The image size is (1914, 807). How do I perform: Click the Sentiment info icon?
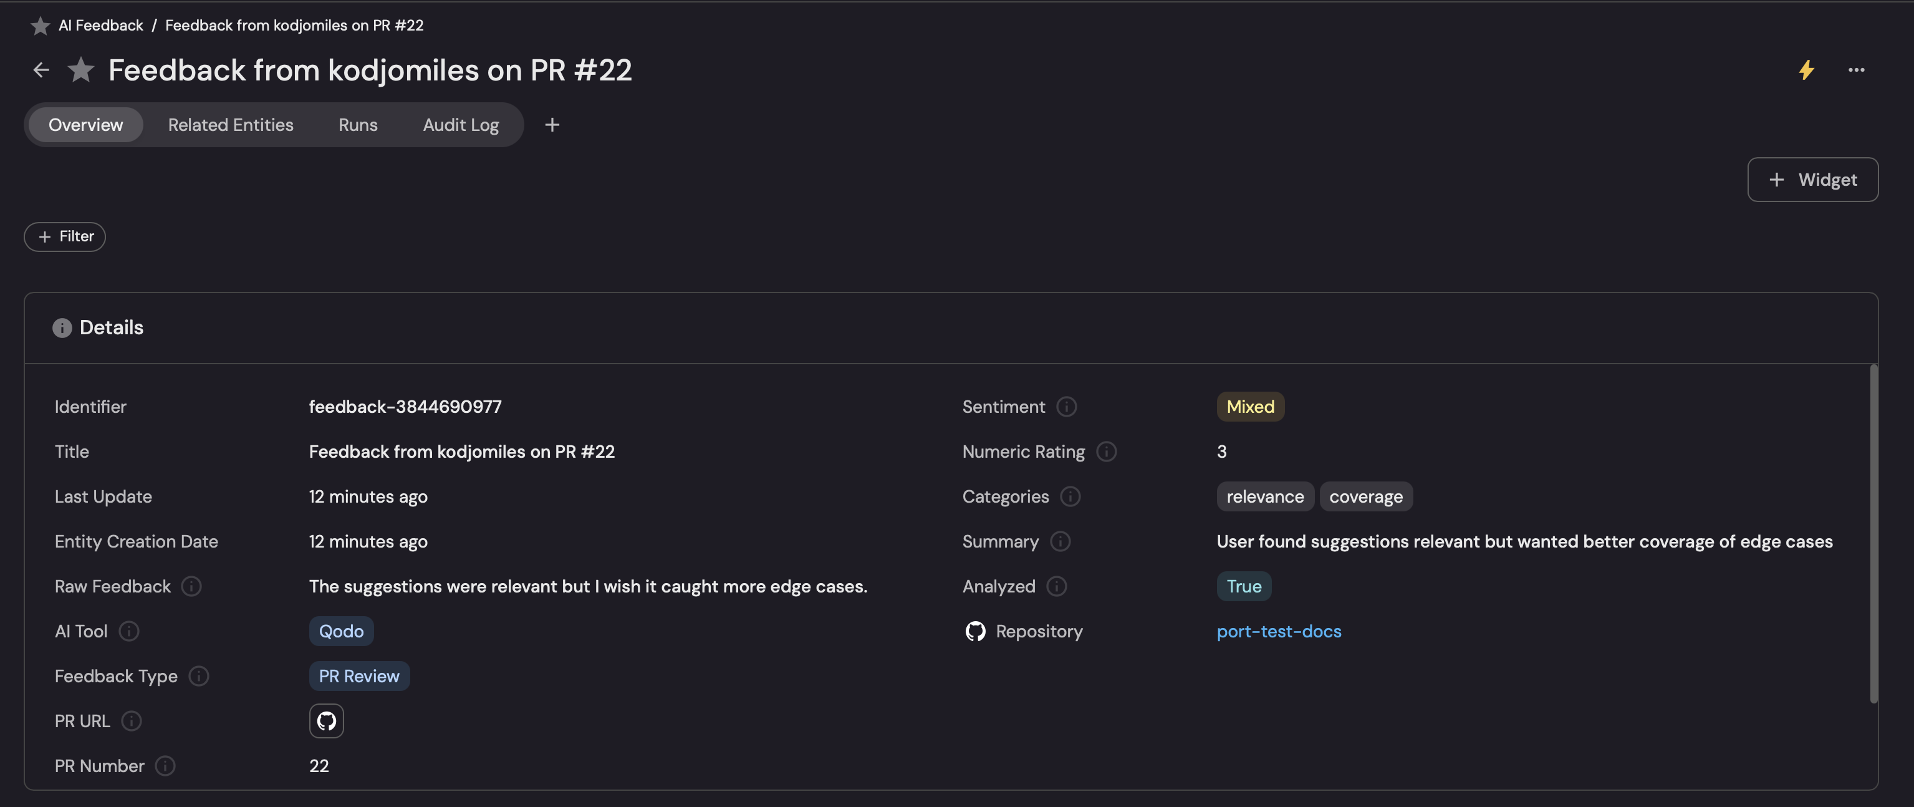1066,407
